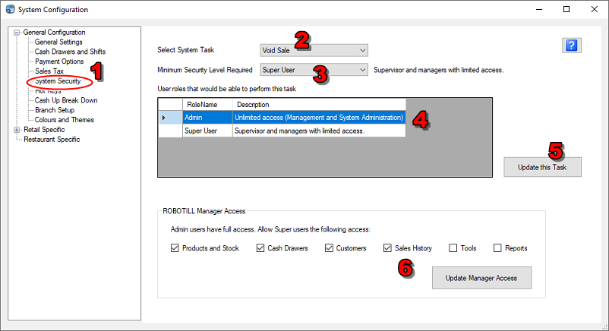Select Colours and Themes tree item
The height and width of the screenshot is (331, 609).
point(65,120)
